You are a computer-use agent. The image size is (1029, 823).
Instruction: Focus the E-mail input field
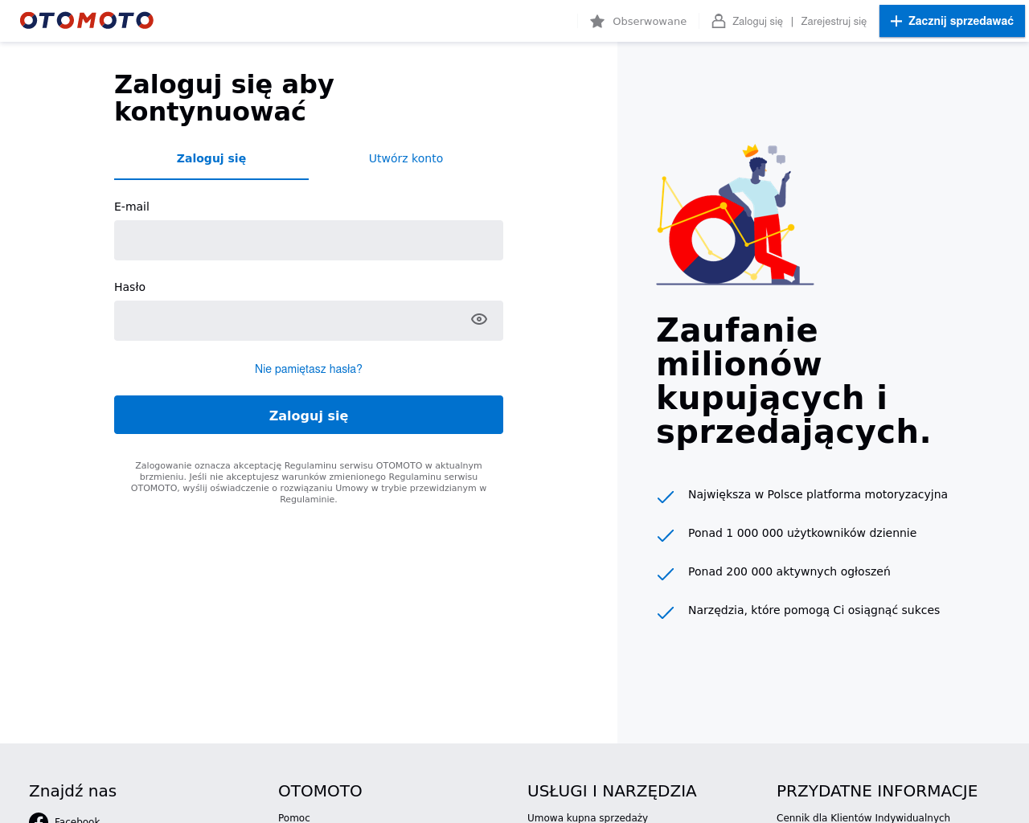click(309, 240)
